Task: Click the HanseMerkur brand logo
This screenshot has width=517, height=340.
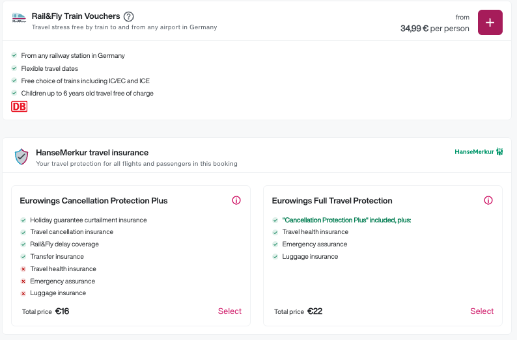Action: tap(479, 151)
